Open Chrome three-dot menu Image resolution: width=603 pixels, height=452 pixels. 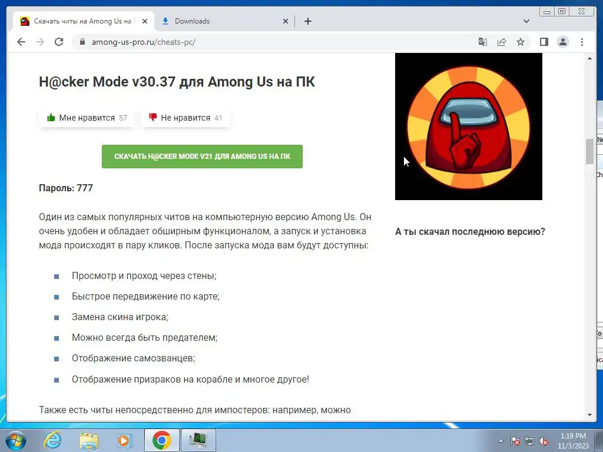[582, 42]
